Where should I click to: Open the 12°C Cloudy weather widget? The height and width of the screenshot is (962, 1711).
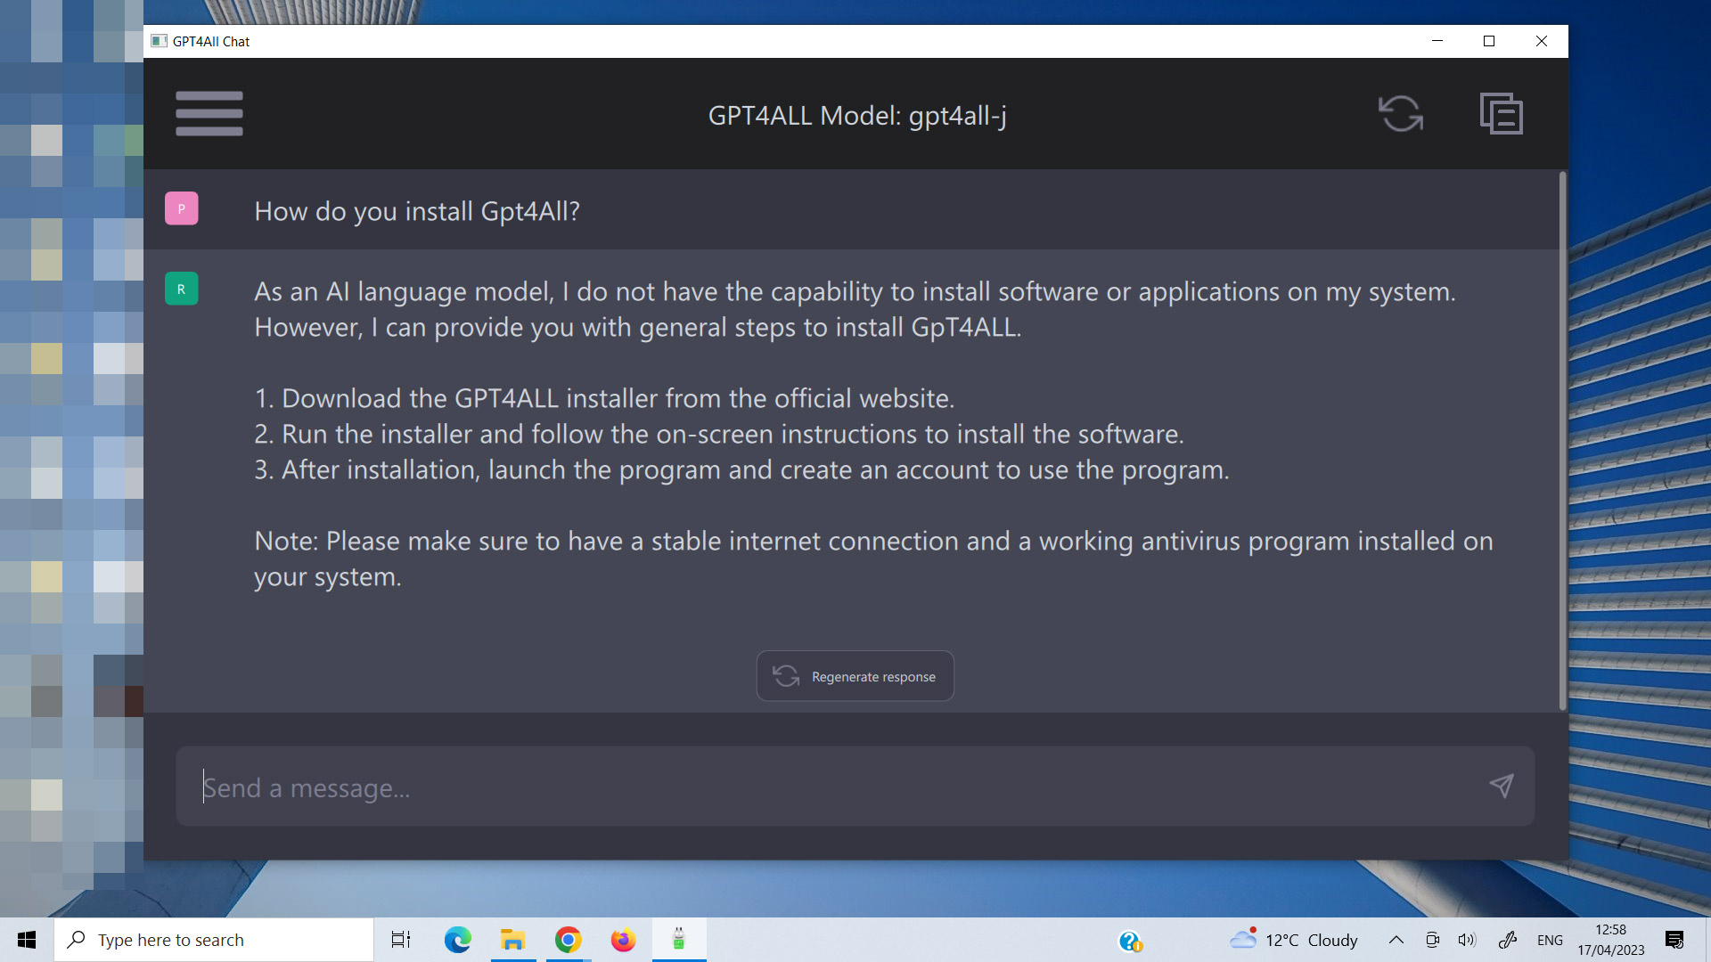point(1293,940)
